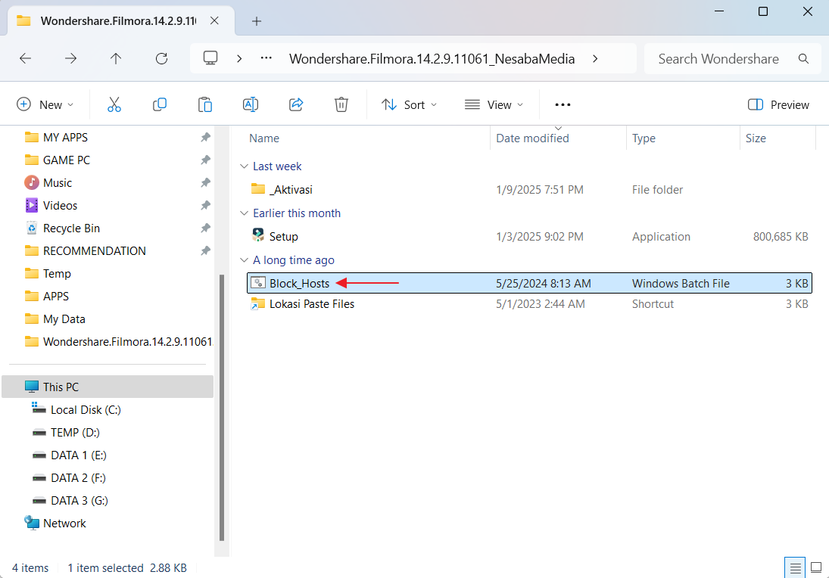
Task: Go up one folder level
Action: [116, 58]
